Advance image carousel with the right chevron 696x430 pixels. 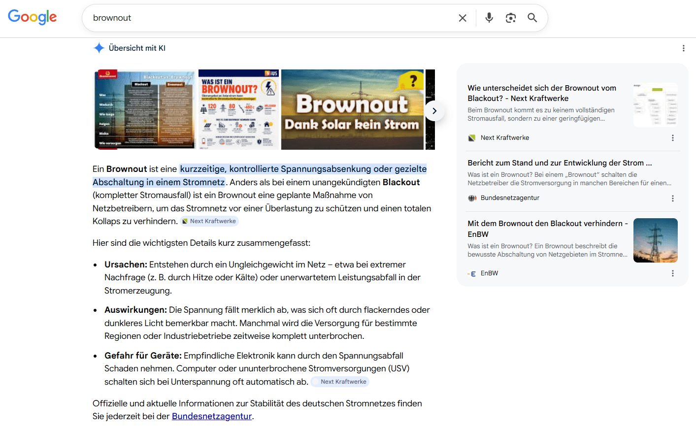434,111
